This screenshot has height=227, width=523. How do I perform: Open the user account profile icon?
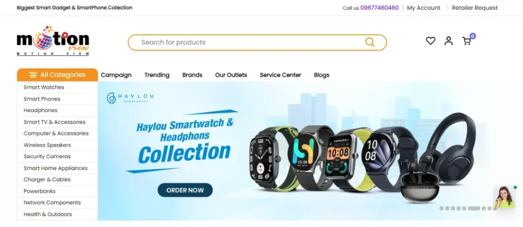448,41
